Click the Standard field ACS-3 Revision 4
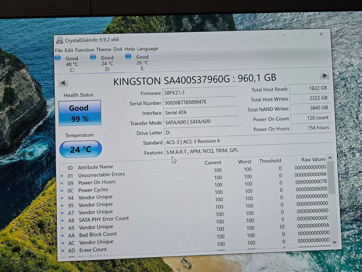Image resolution: width=362 pixels, height=272 pixels. (248, 141)
